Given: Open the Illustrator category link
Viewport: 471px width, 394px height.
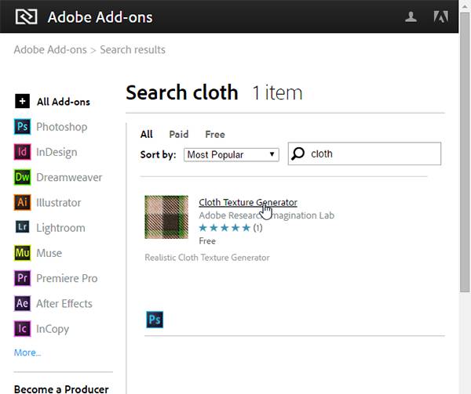Looking at the screenshot, I should pos(59,203).
